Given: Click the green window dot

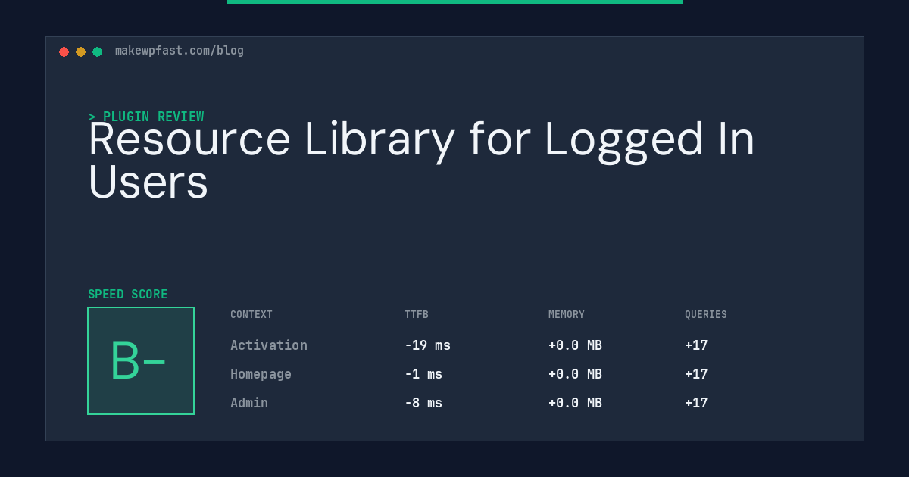Looking at the screenshot, I should point(97,51).
